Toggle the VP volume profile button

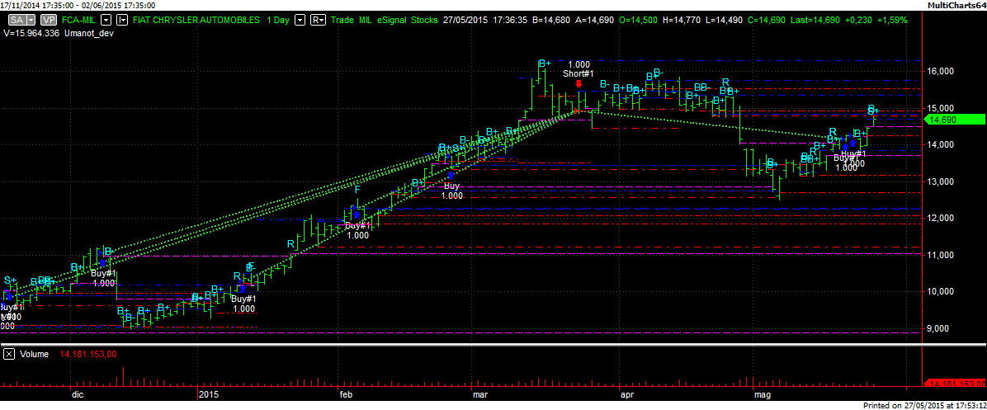tap(49, 18)
